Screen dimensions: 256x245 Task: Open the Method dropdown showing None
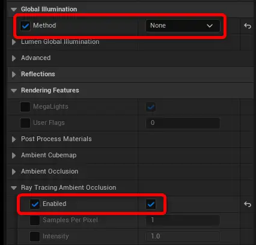click(x=183, y=26)
